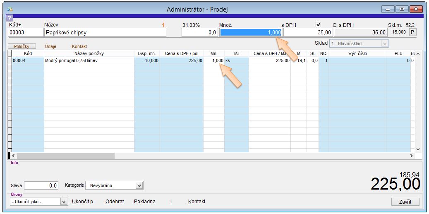Open the Údaje tab
429x214 pixels.
pyautogui.click(x=50, y=46)
